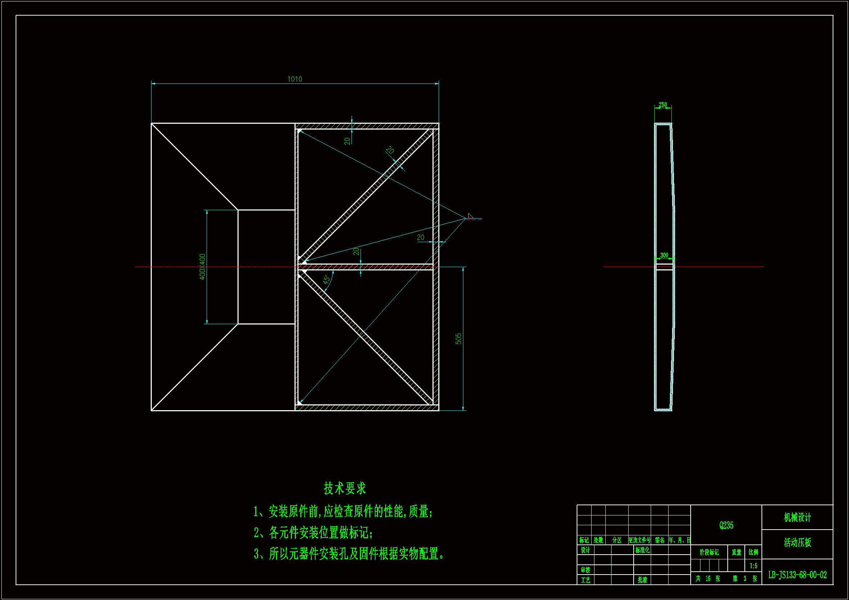Viewport: 849px width, 600px height.
Task: Click the 250 dimension on side view
Action: click(x=663, y=105)
